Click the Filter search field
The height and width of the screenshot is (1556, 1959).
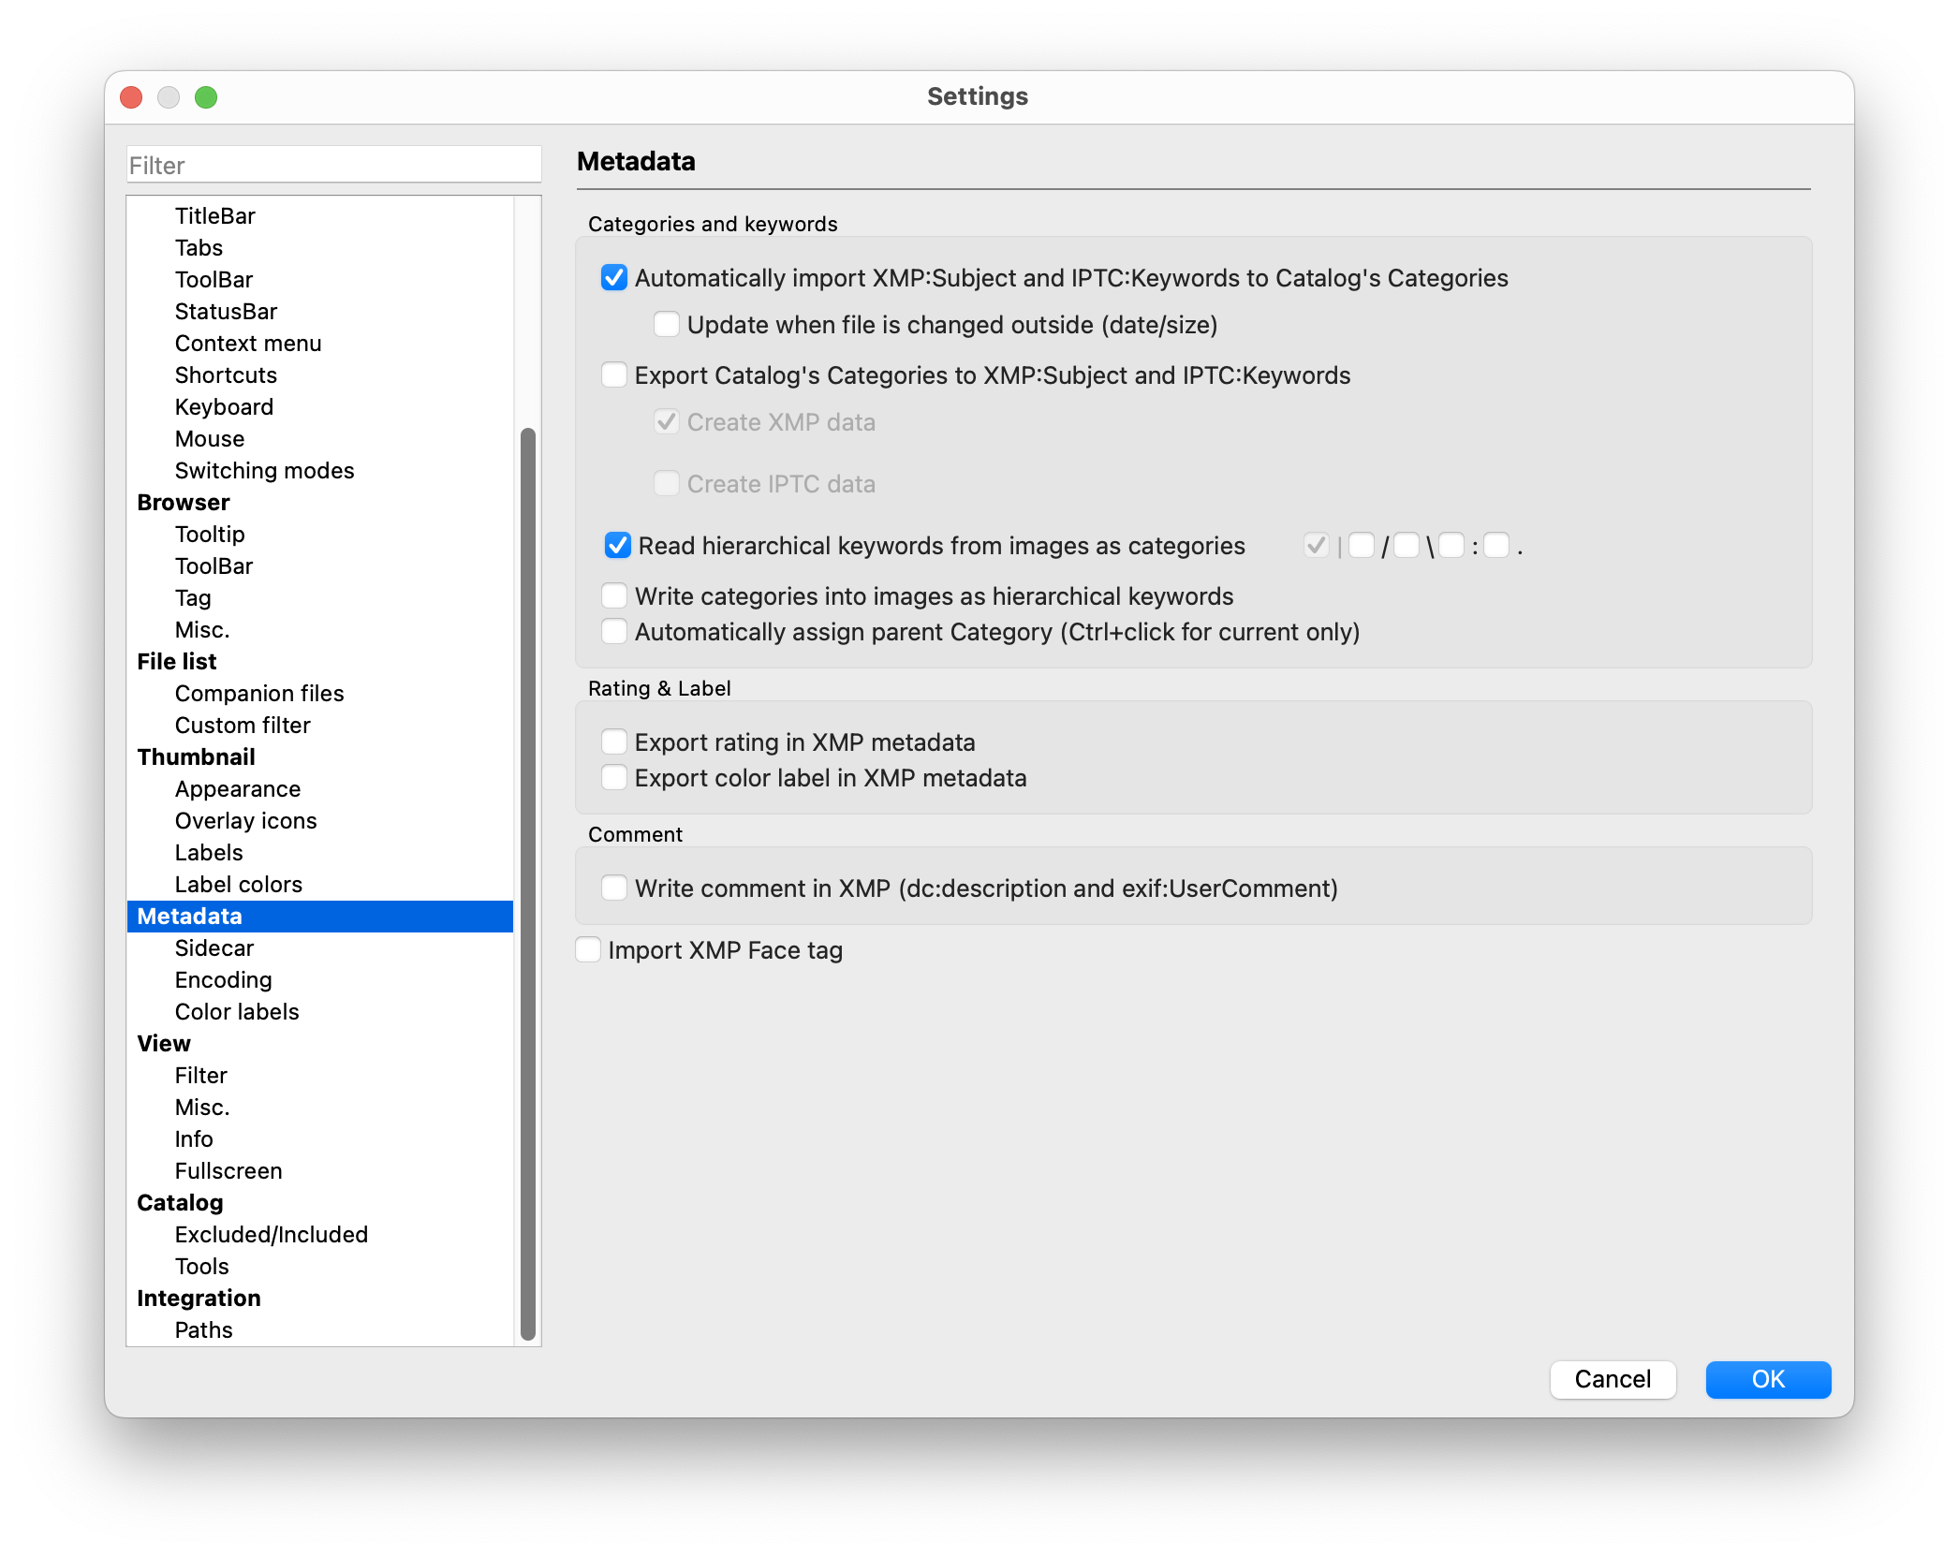[333, 166]
